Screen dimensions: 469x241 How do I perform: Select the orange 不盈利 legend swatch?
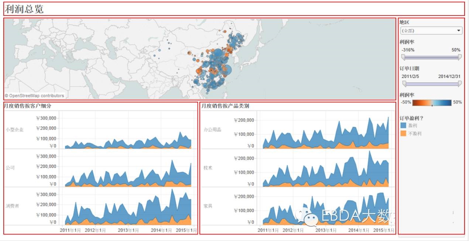coord(403,133)
